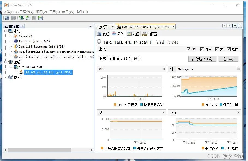Open the 应用程序(A) menu
248x161 pixels.
pyautogui.click(x=25, y=12)
